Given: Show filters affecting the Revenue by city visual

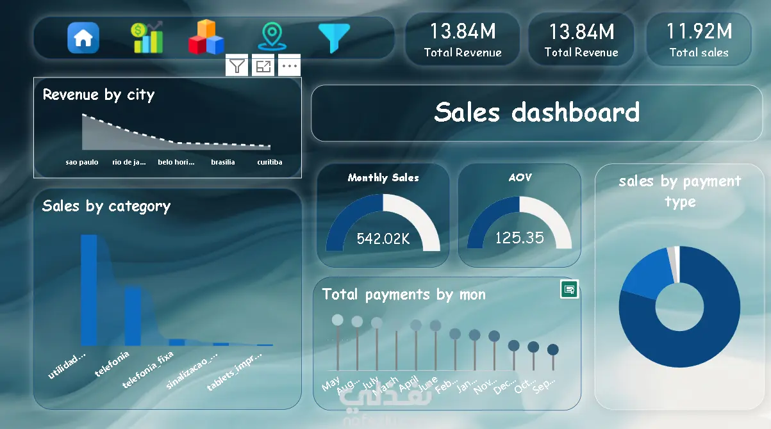Looking at the screenshot, I should click(237, 65).
